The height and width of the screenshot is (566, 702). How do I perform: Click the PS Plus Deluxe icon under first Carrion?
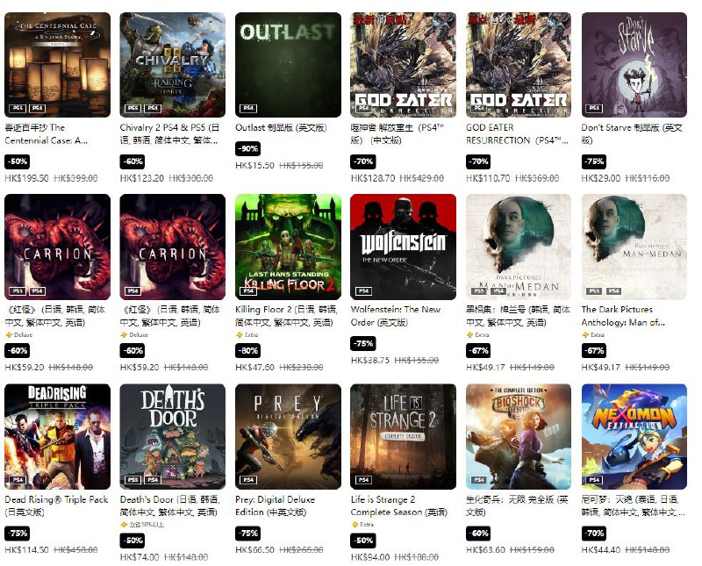tap(8, 335)
